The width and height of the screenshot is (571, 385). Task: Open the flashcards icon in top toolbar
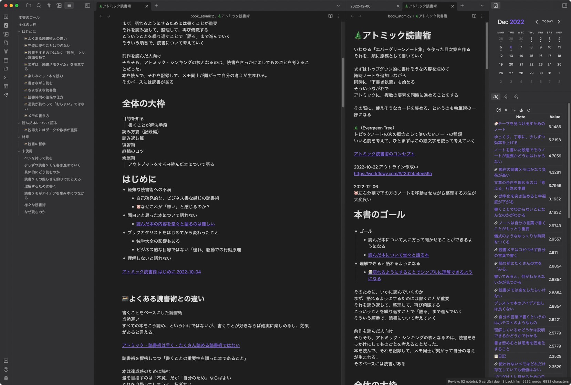(x=59, y=5)
